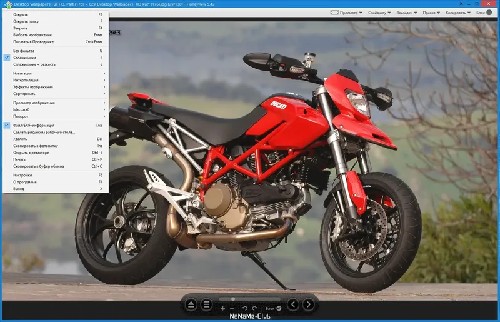Expand the Интерполяция submenu
The height and width of the screenshot is (322, 500).
[x=56, y=80]
